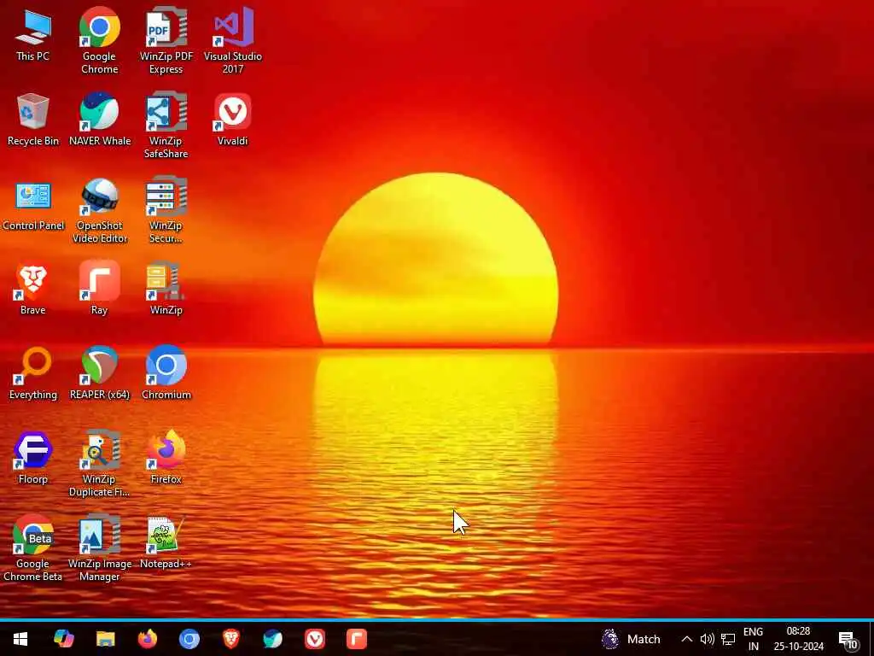Select the REAPER (x64) shortcut
This screenshot has width=874, height=656.
point(99,374)
